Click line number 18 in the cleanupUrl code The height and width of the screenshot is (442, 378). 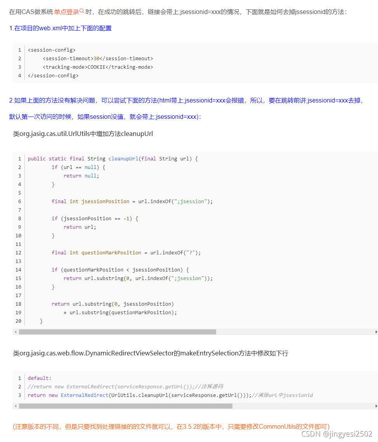pyautogui.click(x=18, y=304)
